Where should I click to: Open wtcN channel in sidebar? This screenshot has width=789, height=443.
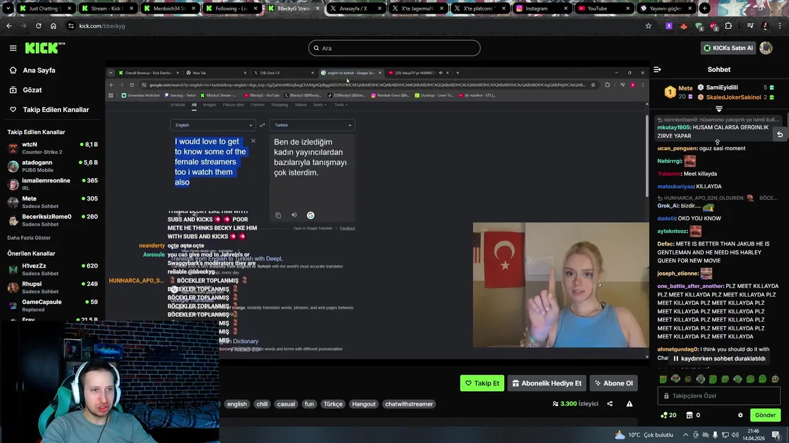pos(52,148)
